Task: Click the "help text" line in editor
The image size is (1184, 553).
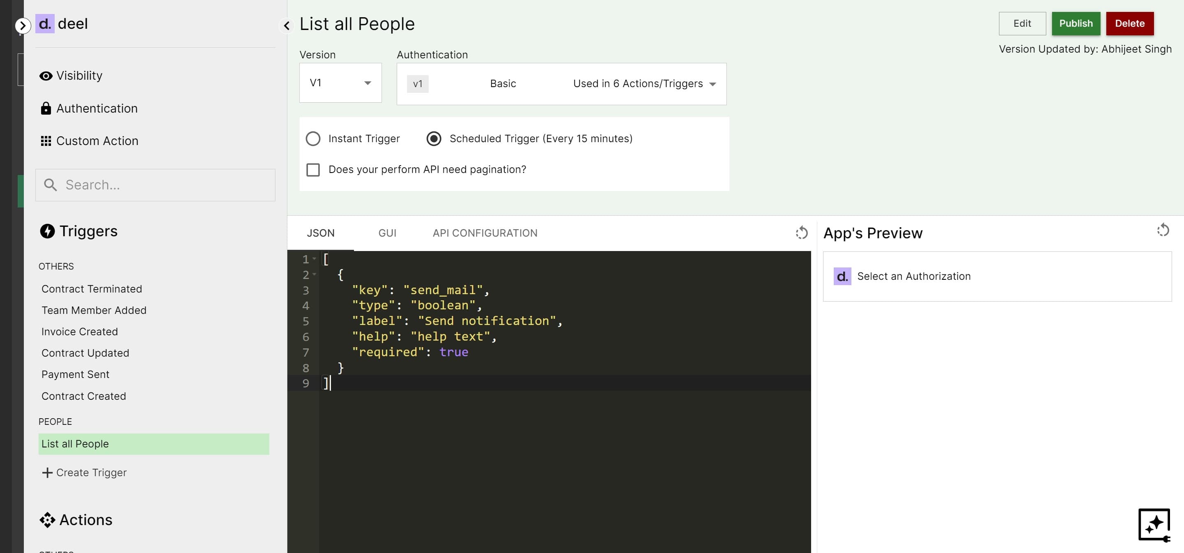Action: (x=424, y=336)
